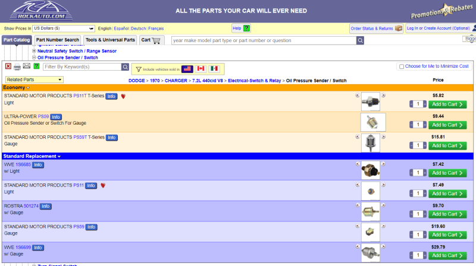Click CHARGER in breadcrumb
This screenshot has width=476, height=266.
click(x=176, y=81)
